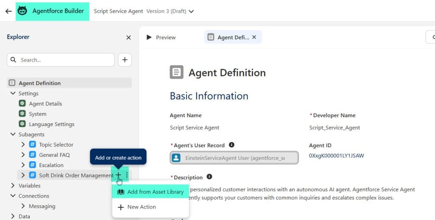Choose New Action menu item

tap(150, 207)
